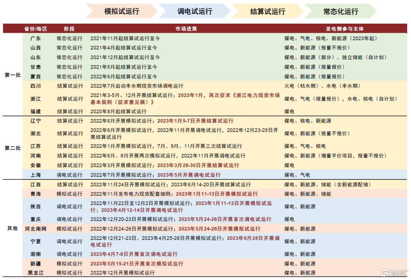The height and width of the screenshot is (280, 411).
Task: Select the 第一批 group label
Action: [13, 75]
